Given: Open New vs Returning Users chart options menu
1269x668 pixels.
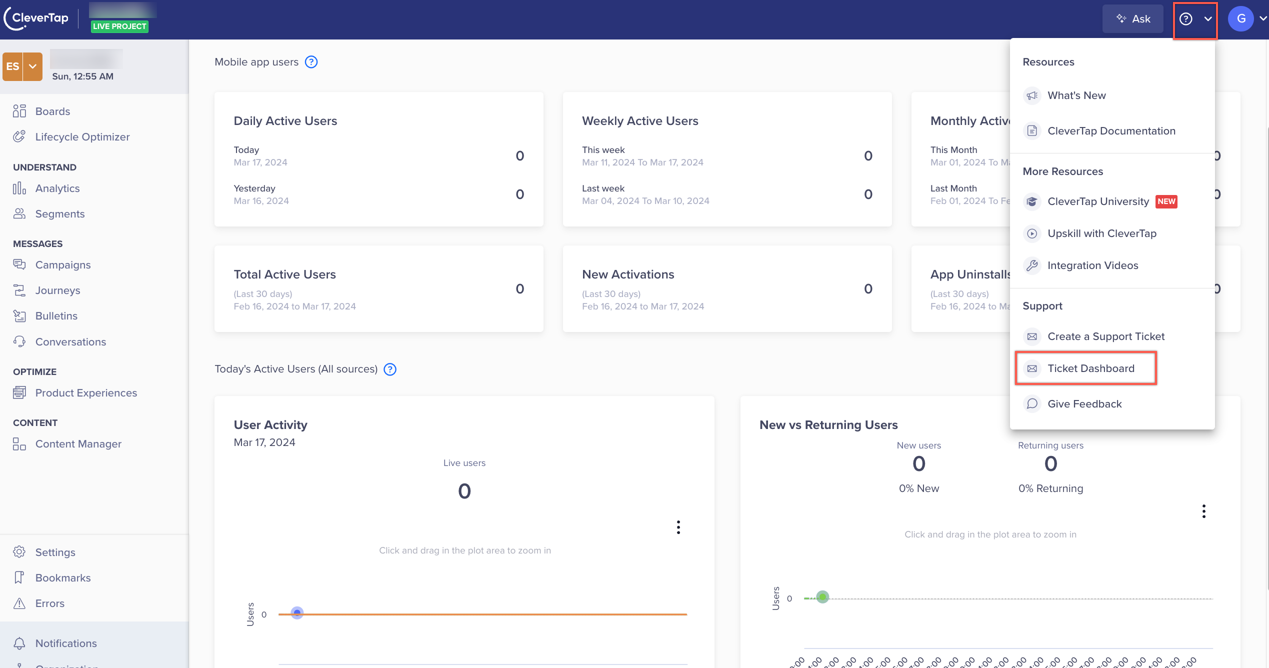Looking at the screenshot, I should [x=1204, y=511].
